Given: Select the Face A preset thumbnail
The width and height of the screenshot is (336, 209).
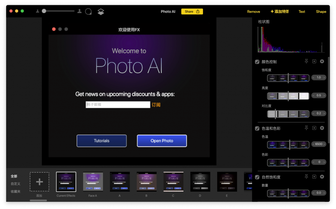Looking at the screenshot, I should click(x=93, y=182).
